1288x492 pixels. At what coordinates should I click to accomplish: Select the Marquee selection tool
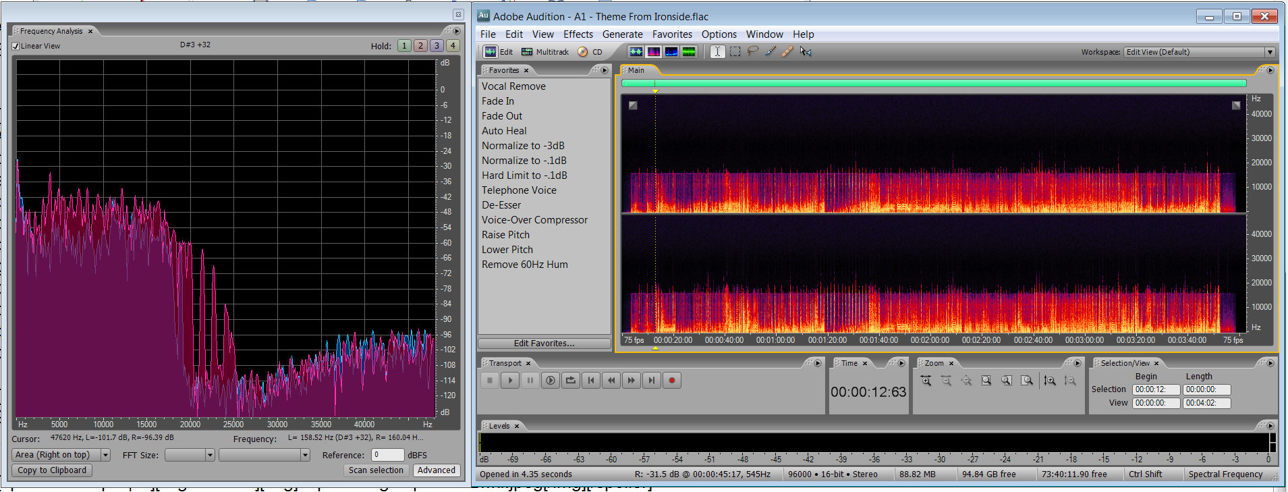pyautogui.click(x=735, y=51)
